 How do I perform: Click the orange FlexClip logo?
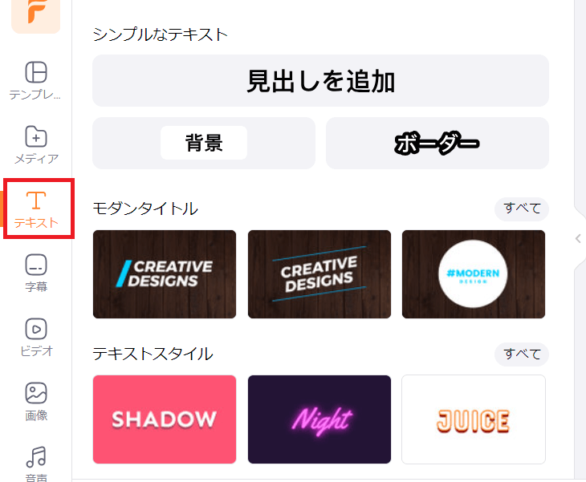tap(36, 15)
